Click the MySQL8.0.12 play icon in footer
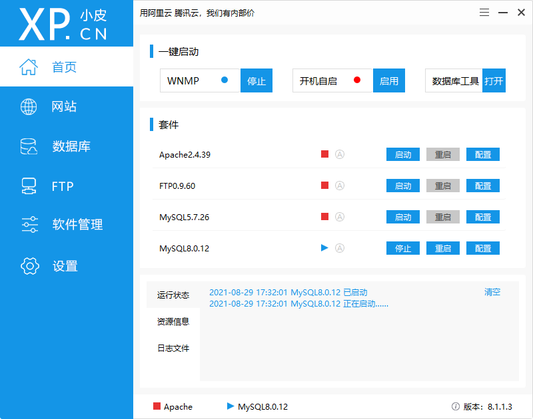This screenshot has height=419, width=533. (231, 406)
